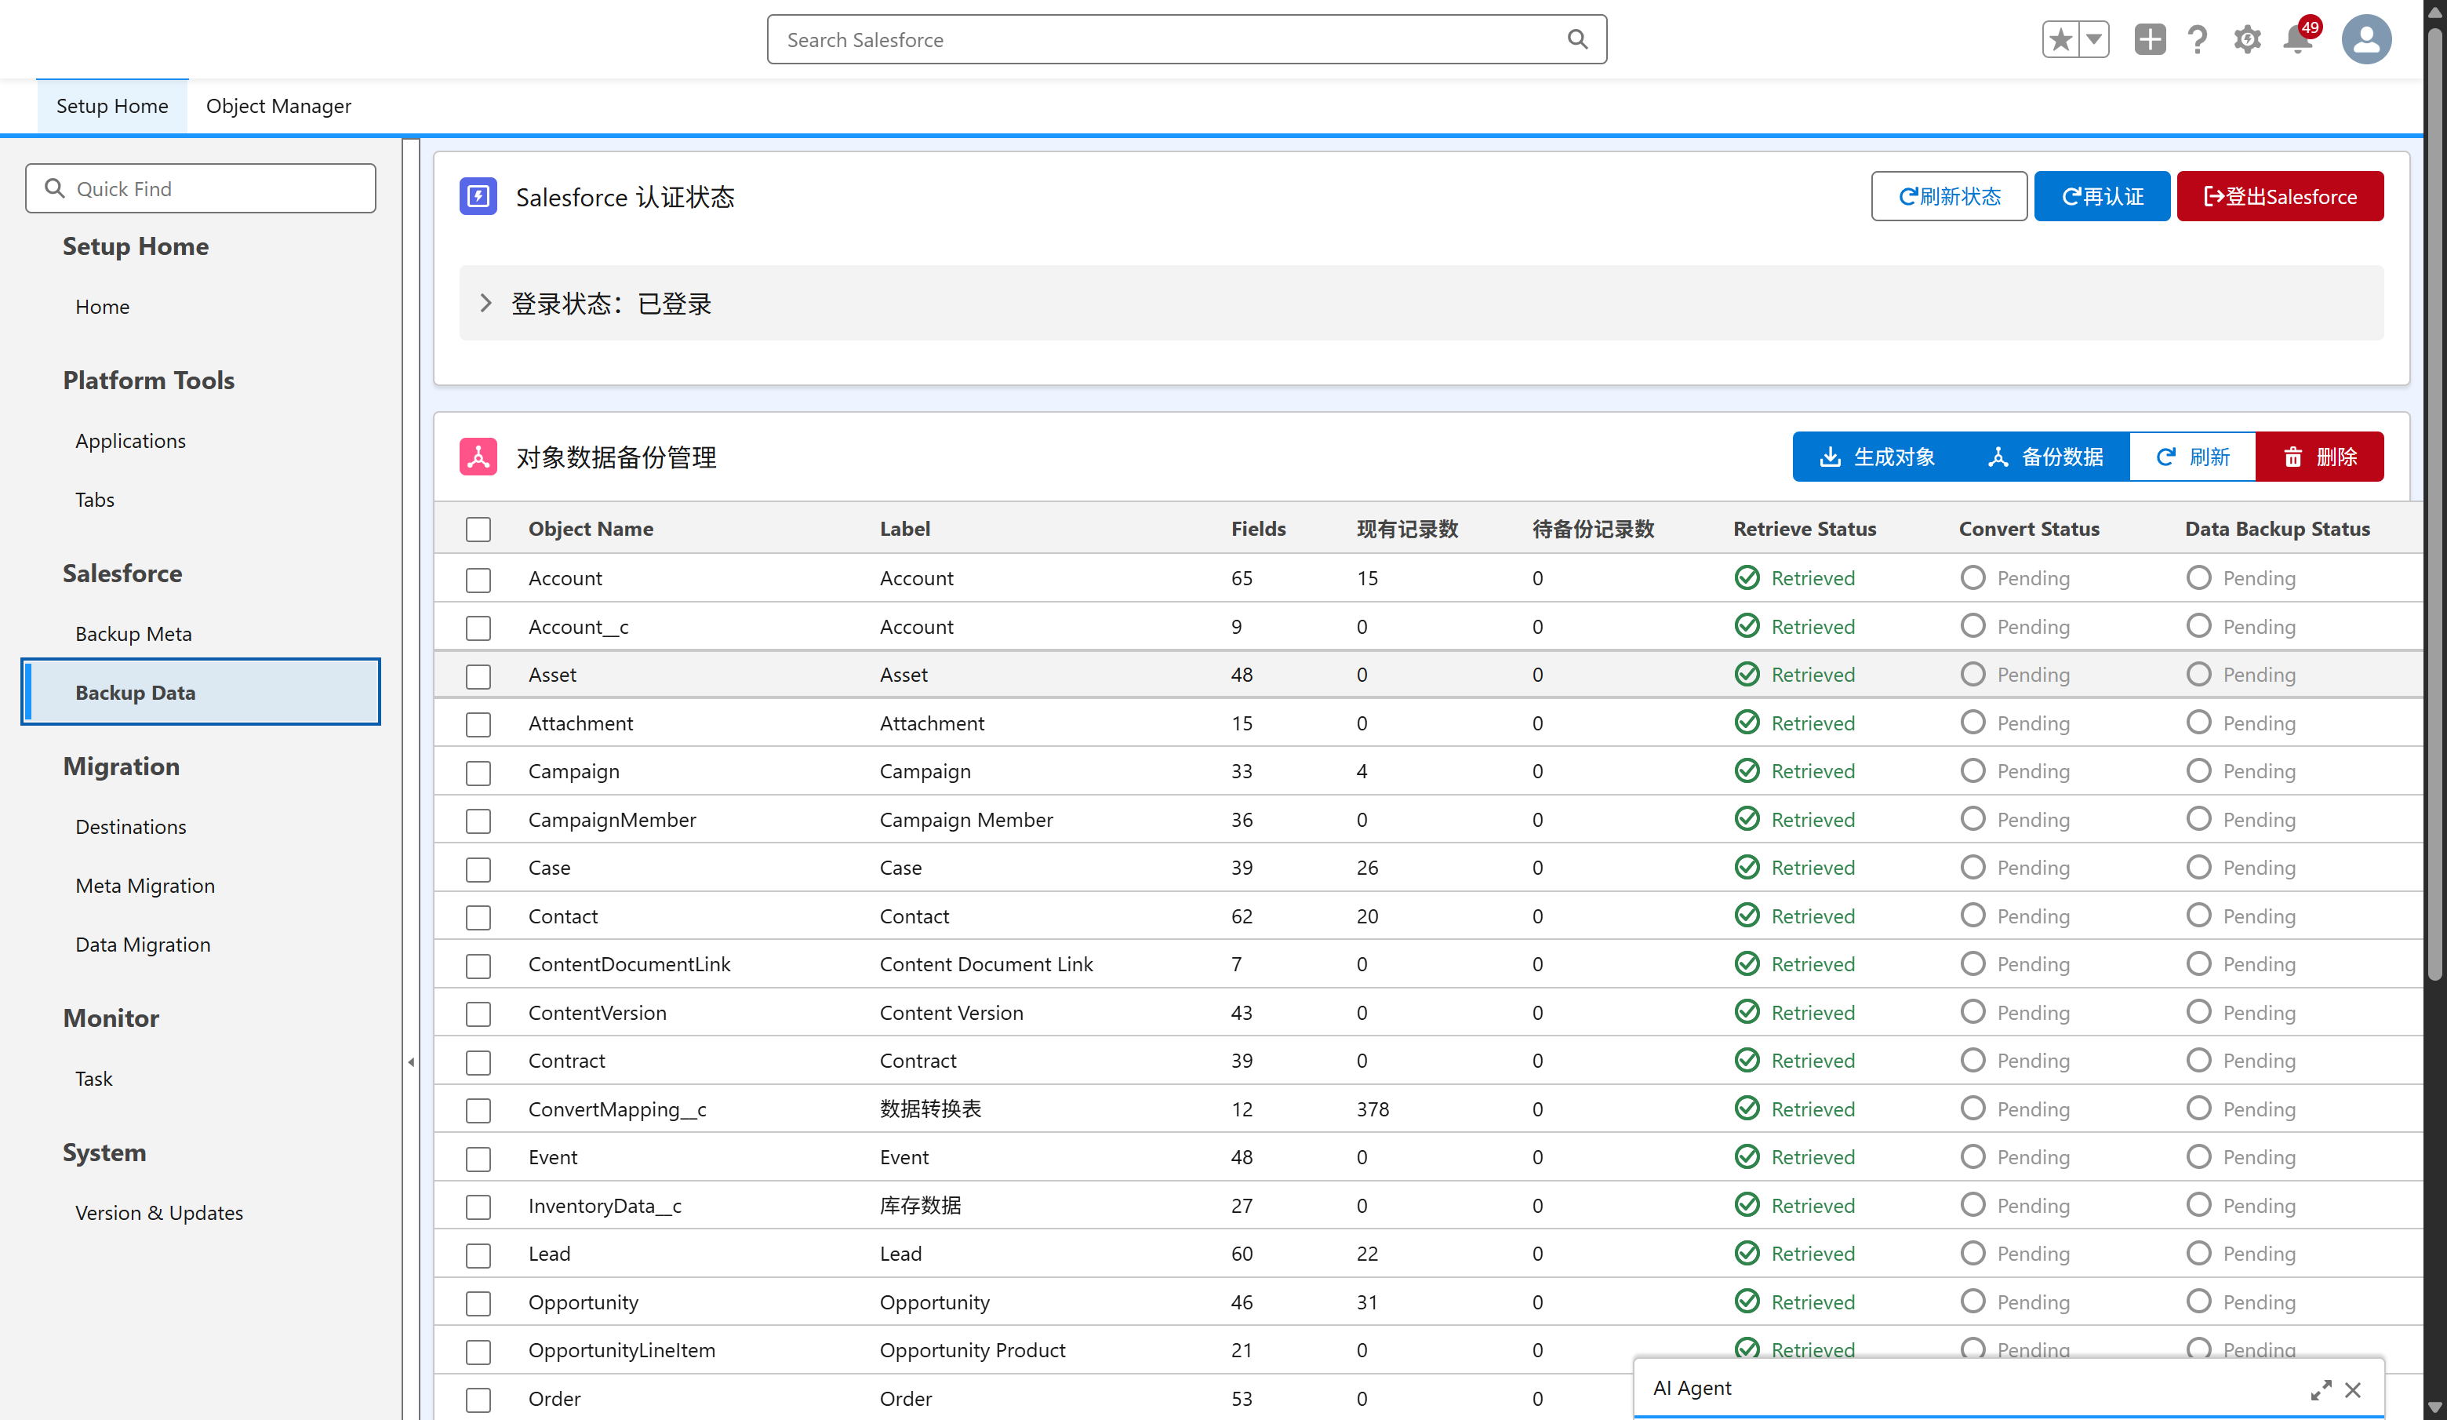Switch to the Setup Home tab
The width and height of the screenshot is (2447, 1420).
point(111,106)
